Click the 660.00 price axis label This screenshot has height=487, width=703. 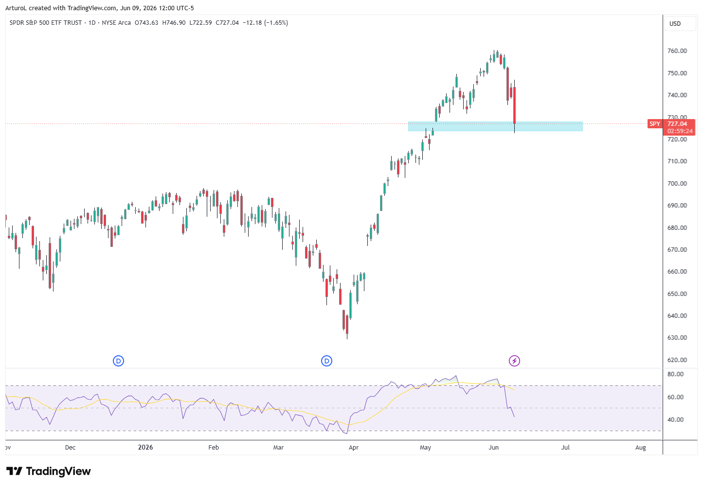tap(677, 272)
